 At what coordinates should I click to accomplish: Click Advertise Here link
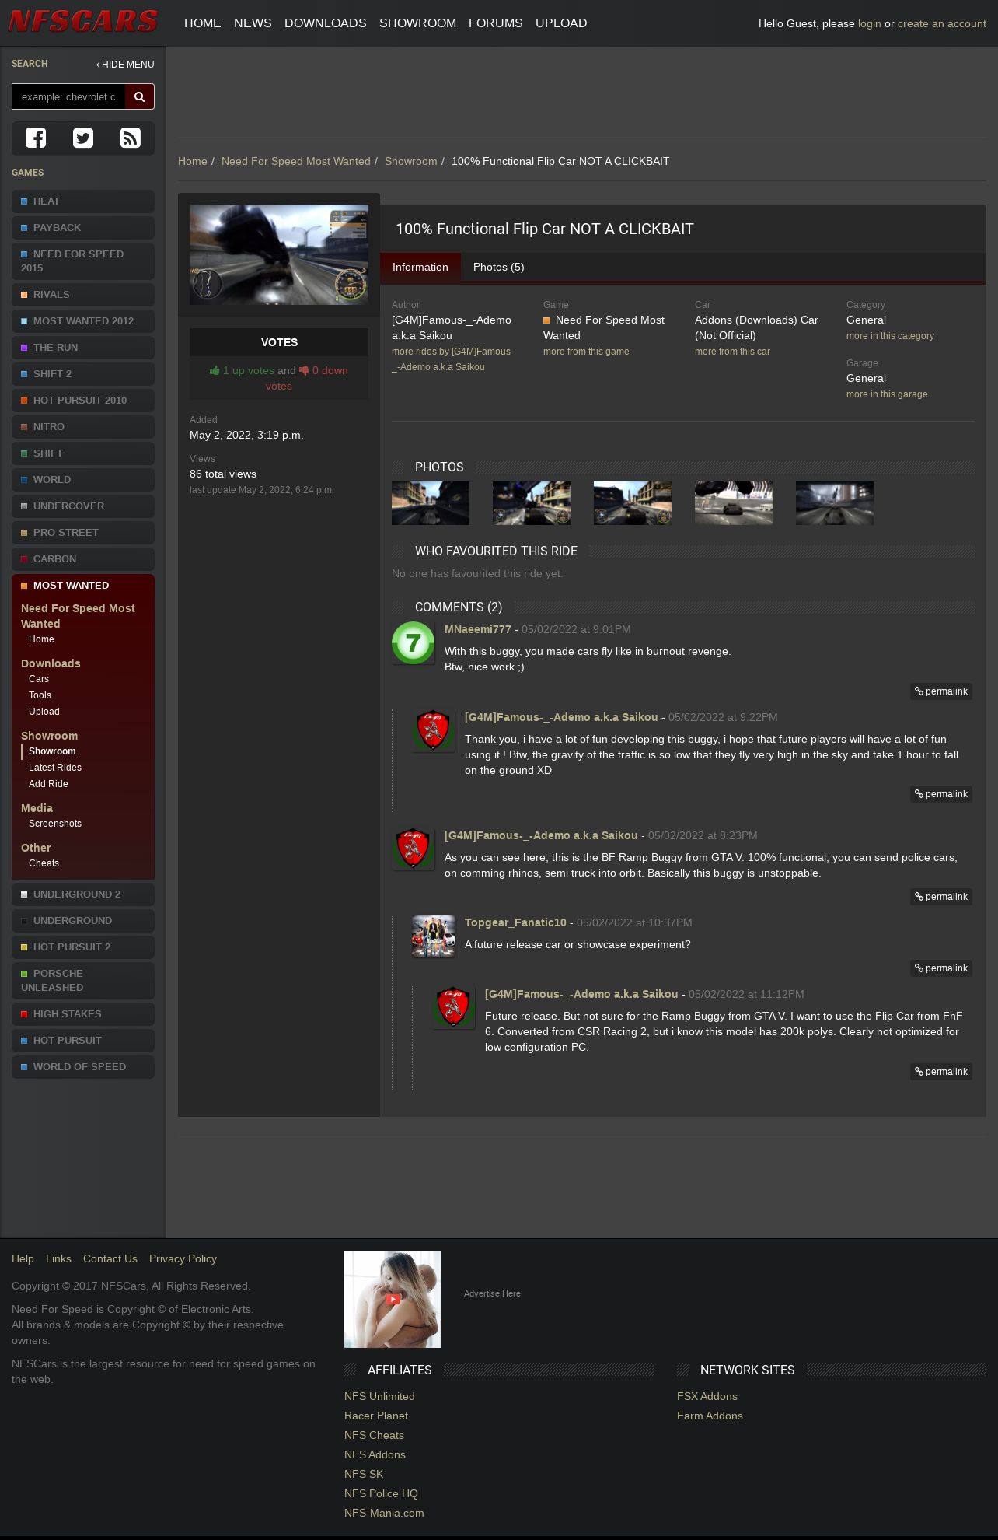(x=492, y=1293)
